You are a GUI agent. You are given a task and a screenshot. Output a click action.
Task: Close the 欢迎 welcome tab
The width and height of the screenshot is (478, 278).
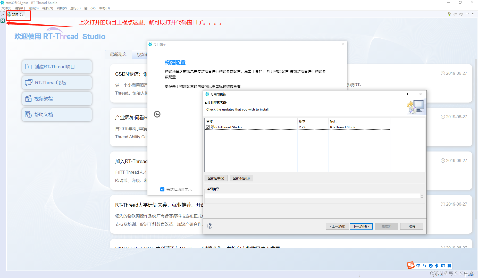(22, 14)
